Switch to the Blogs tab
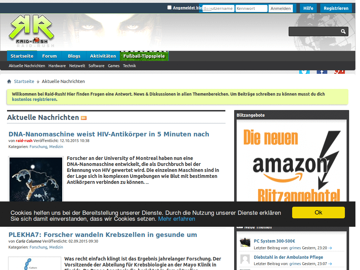This screenshot has width=360, height=270. (x=74, y=56)
